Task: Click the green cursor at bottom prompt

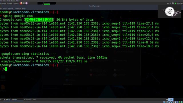Action: click(x=6, y=69)
